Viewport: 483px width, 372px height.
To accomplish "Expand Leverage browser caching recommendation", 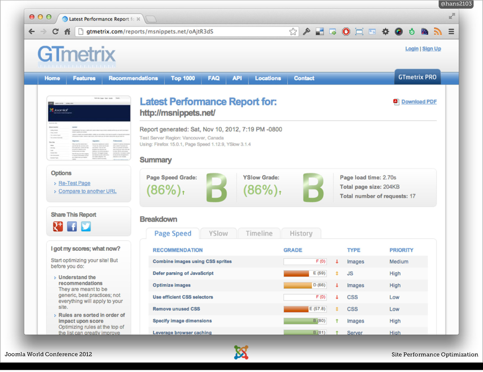I will 182,332.
